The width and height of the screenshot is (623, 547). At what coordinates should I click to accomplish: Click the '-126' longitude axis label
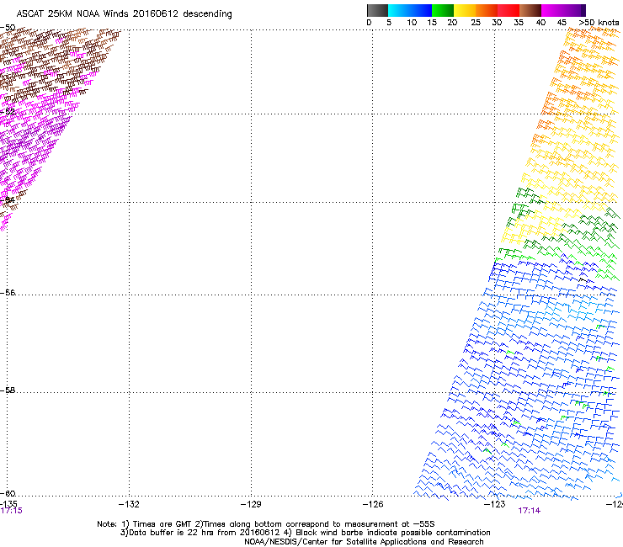tap(373, 504)
